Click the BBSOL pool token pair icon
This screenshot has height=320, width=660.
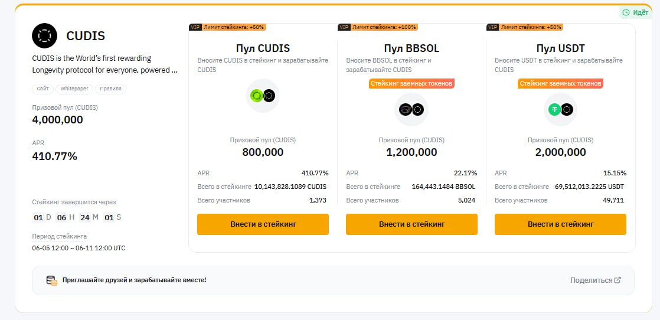click(411, 110)
